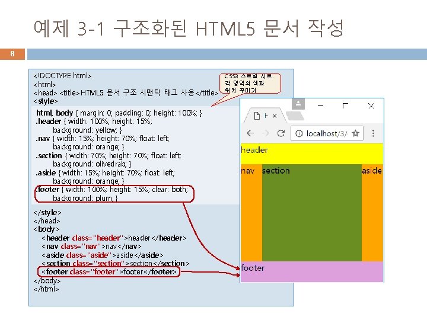This screenshot has height=320, width=427.
Task: Click the '.aside' CSS rule line
Action: (x=105, y=173)
